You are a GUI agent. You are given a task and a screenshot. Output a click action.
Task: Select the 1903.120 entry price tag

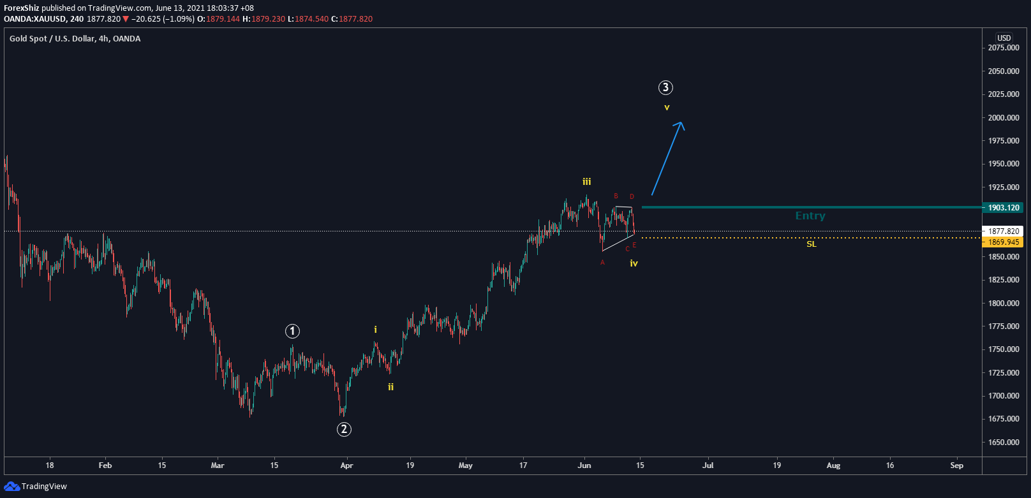(x=1003, y=208)
